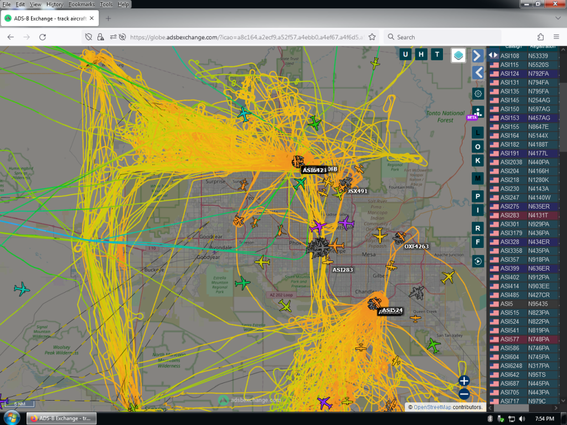Reload the page with the refresh icon
This screenshot has width=567, height=425.
tap(42, 37)
